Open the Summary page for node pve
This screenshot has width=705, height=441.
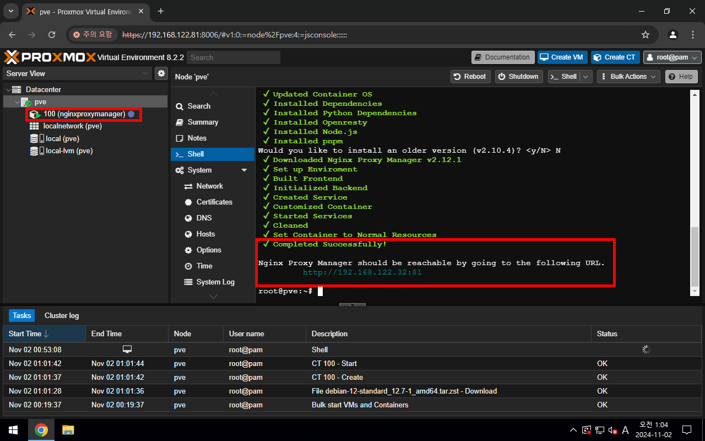[203, 122]
